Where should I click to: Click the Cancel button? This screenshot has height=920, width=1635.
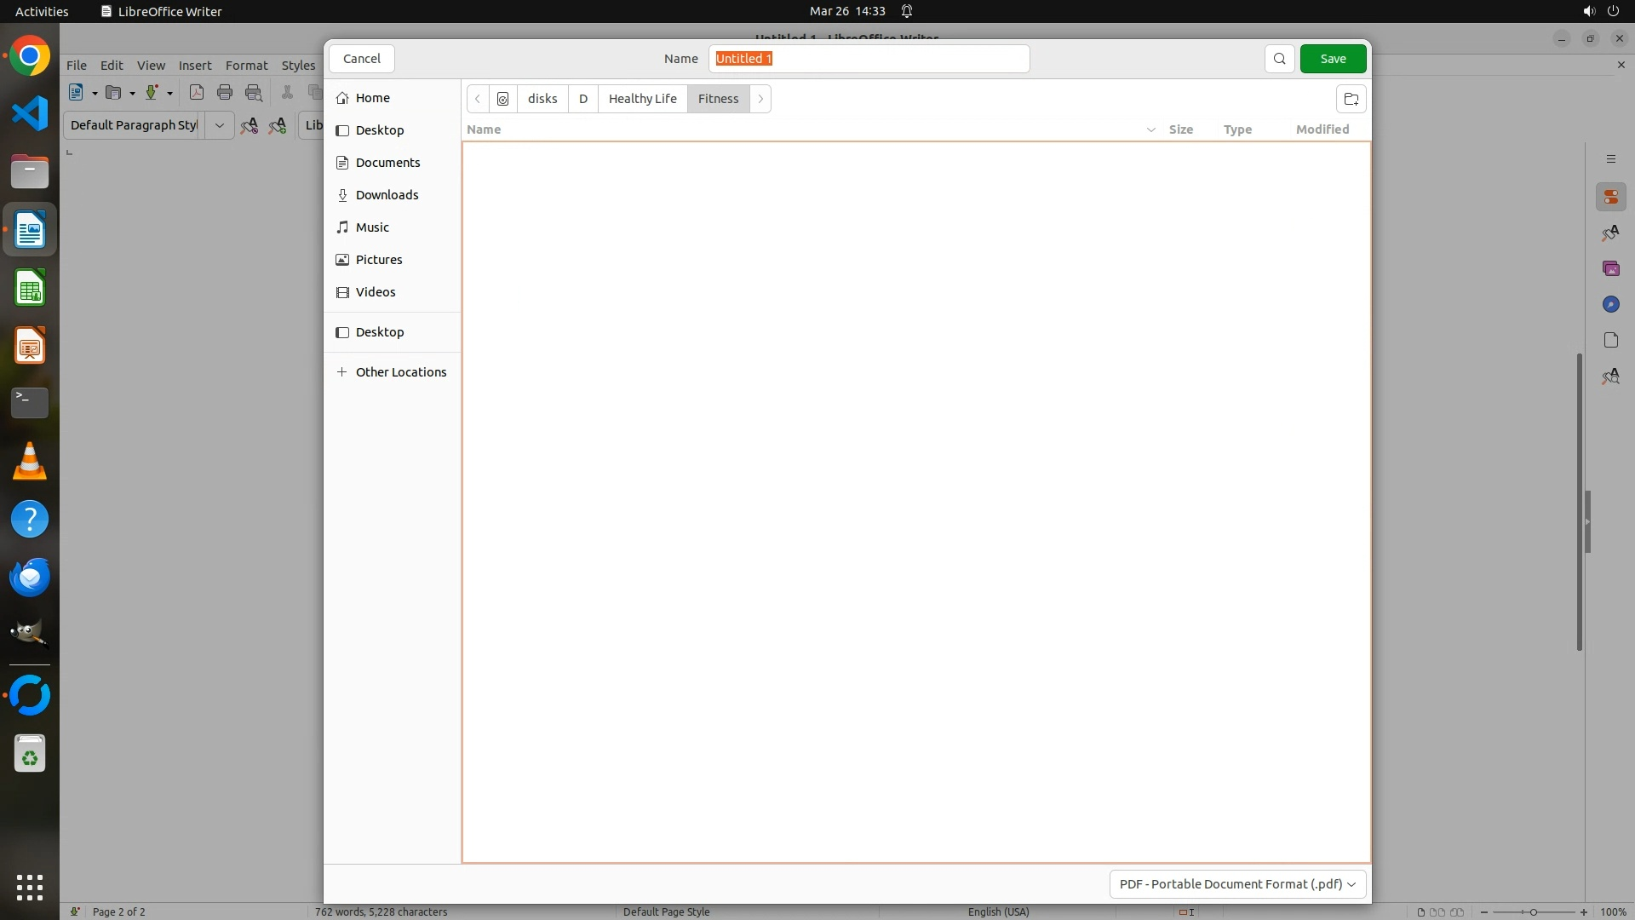click(361, 59)
